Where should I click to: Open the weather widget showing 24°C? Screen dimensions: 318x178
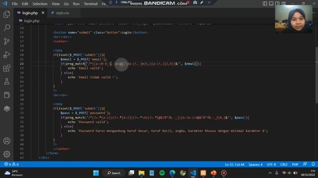coord(14,173)
